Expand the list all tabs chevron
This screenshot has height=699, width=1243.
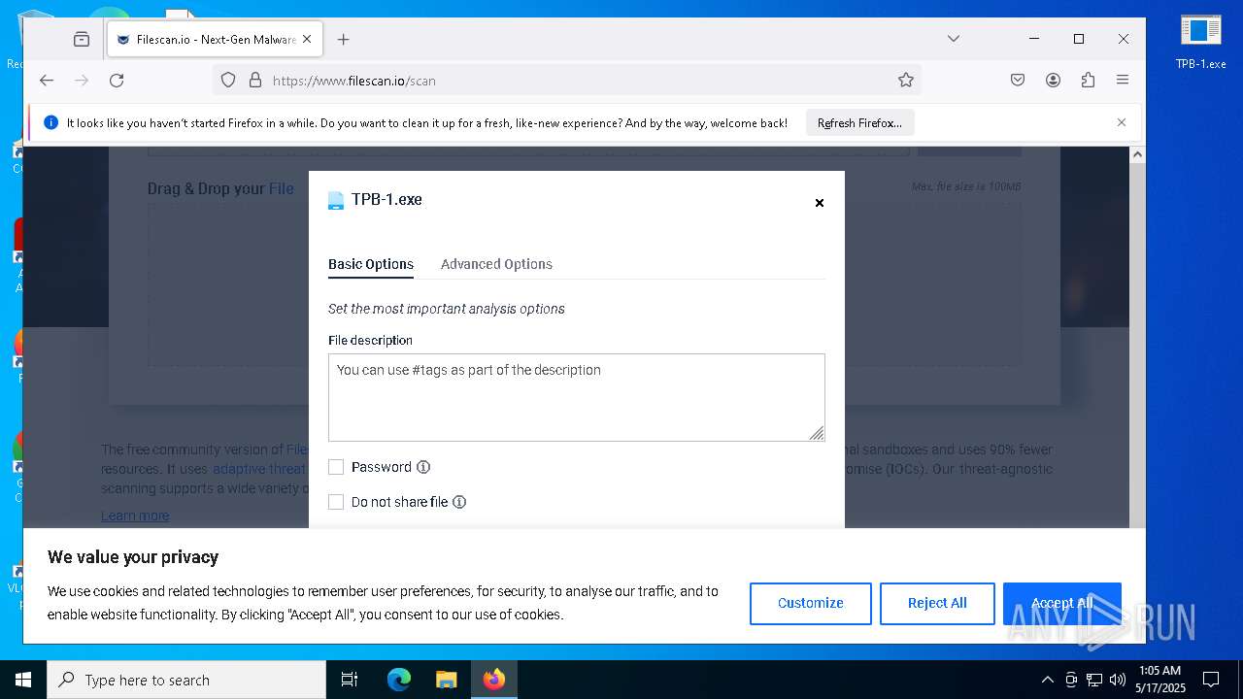[x=954, y=39]
